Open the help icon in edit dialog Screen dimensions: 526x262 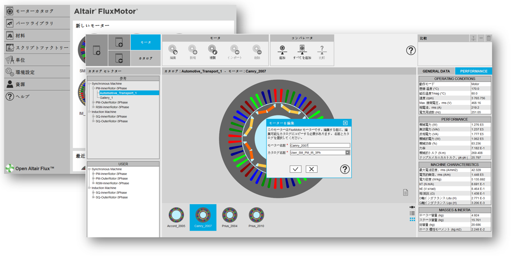344,169
